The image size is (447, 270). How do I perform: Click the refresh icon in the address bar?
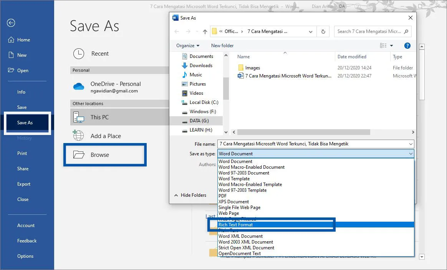click(x=323, y=31)
